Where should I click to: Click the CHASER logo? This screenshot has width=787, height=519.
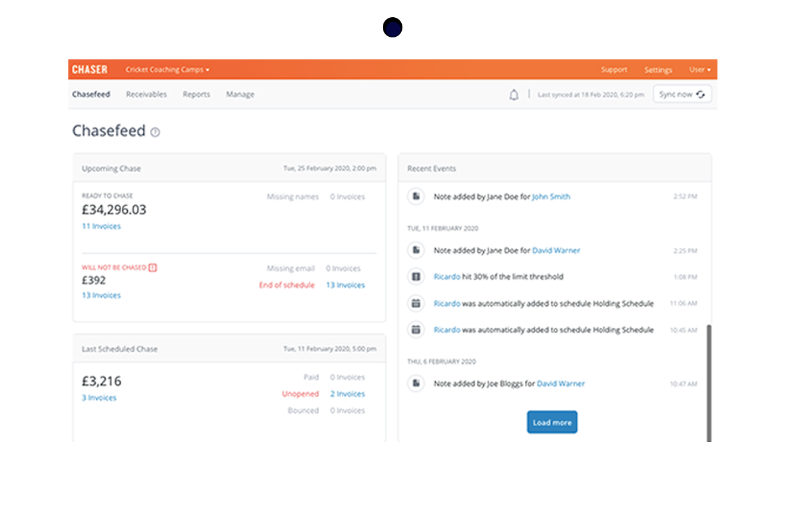(90, 69)
